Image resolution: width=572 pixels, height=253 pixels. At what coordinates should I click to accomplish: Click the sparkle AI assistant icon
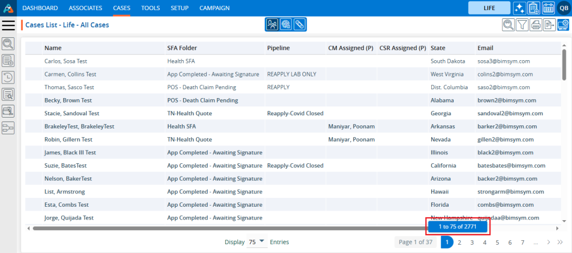(519, 8)
